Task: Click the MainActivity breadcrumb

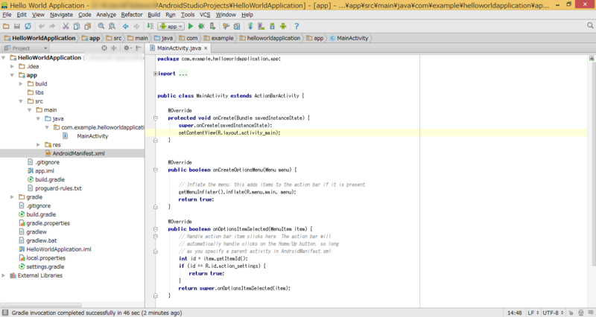Action: coord(349,38)
